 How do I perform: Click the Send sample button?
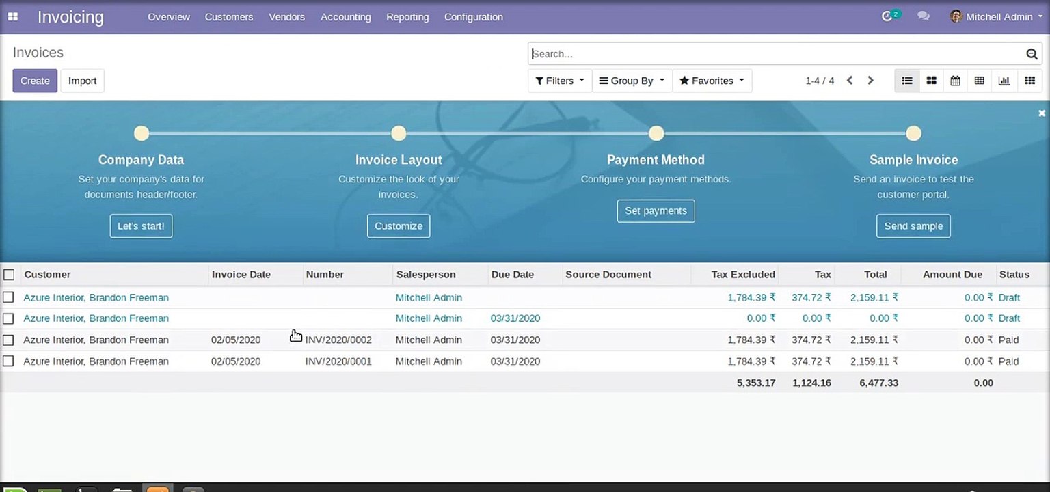click(913, 226)
